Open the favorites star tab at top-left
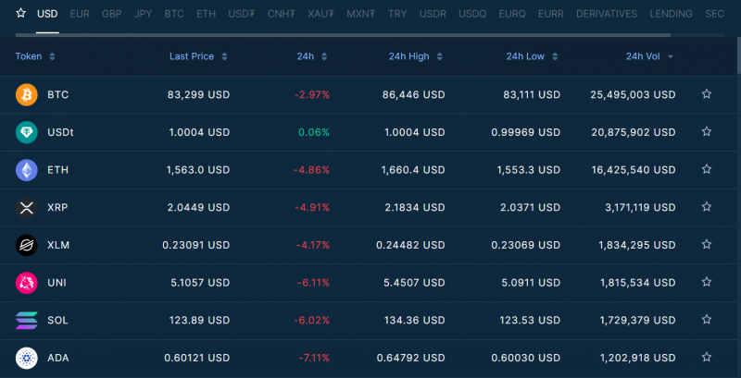741x378 pixels. (20, 13)
